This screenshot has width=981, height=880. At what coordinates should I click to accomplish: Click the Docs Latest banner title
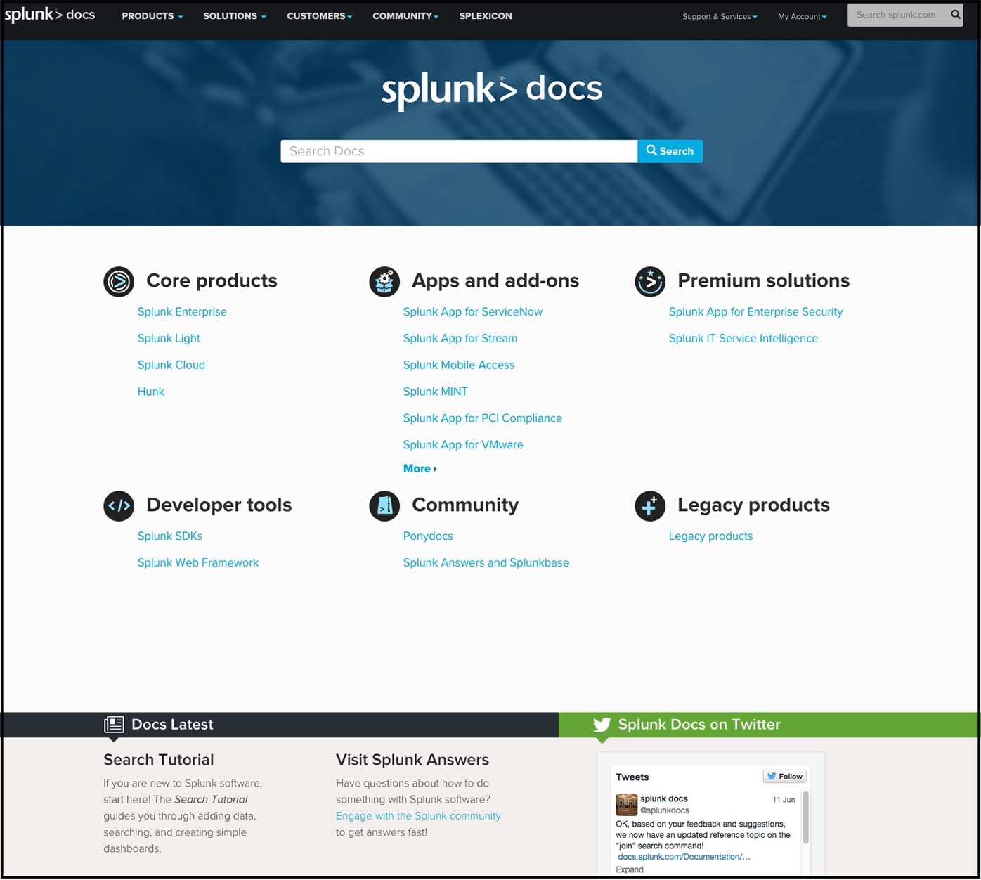[172, 725]
